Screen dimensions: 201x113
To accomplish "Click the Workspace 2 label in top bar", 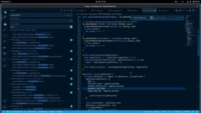I will (x=6, y=2).
